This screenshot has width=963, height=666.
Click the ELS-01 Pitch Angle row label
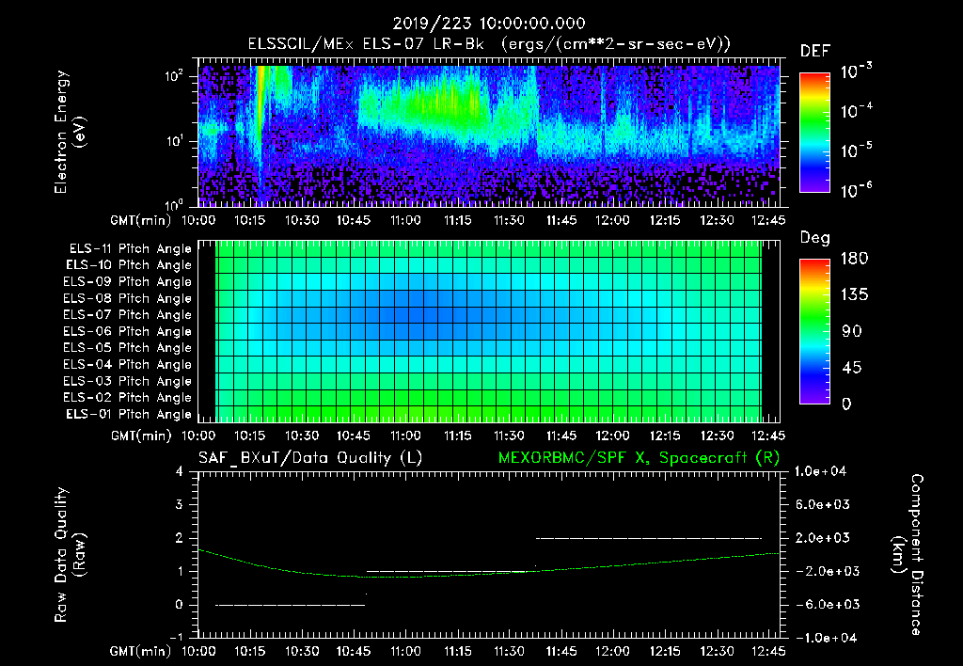tap(129, 414)
